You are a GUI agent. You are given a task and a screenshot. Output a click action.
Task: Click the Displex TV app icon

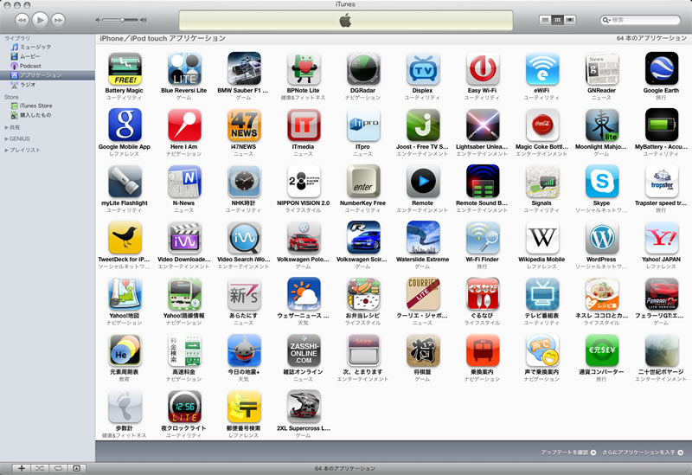tap(423, 68)
